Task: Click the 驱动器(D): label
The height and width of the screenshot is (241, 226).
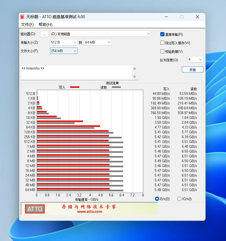Action: click(28, 34)
